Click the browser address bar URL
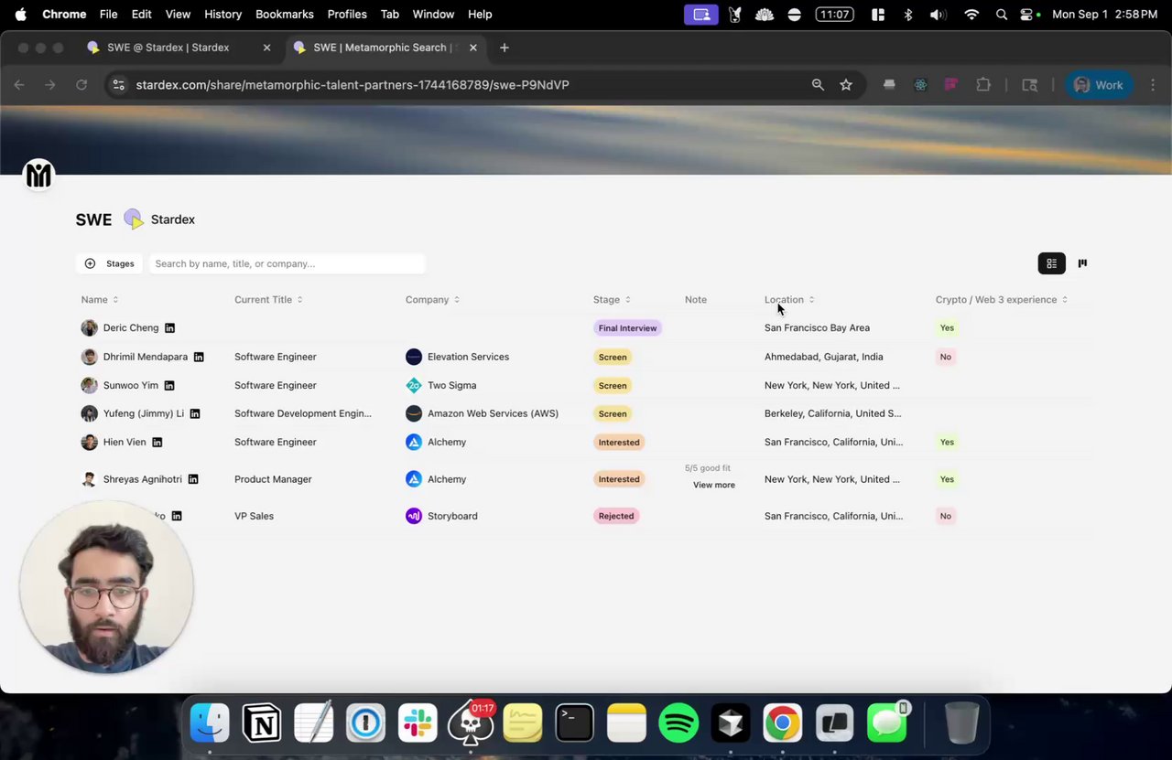Screen dimensions: 1172x760 coord(353,85)
